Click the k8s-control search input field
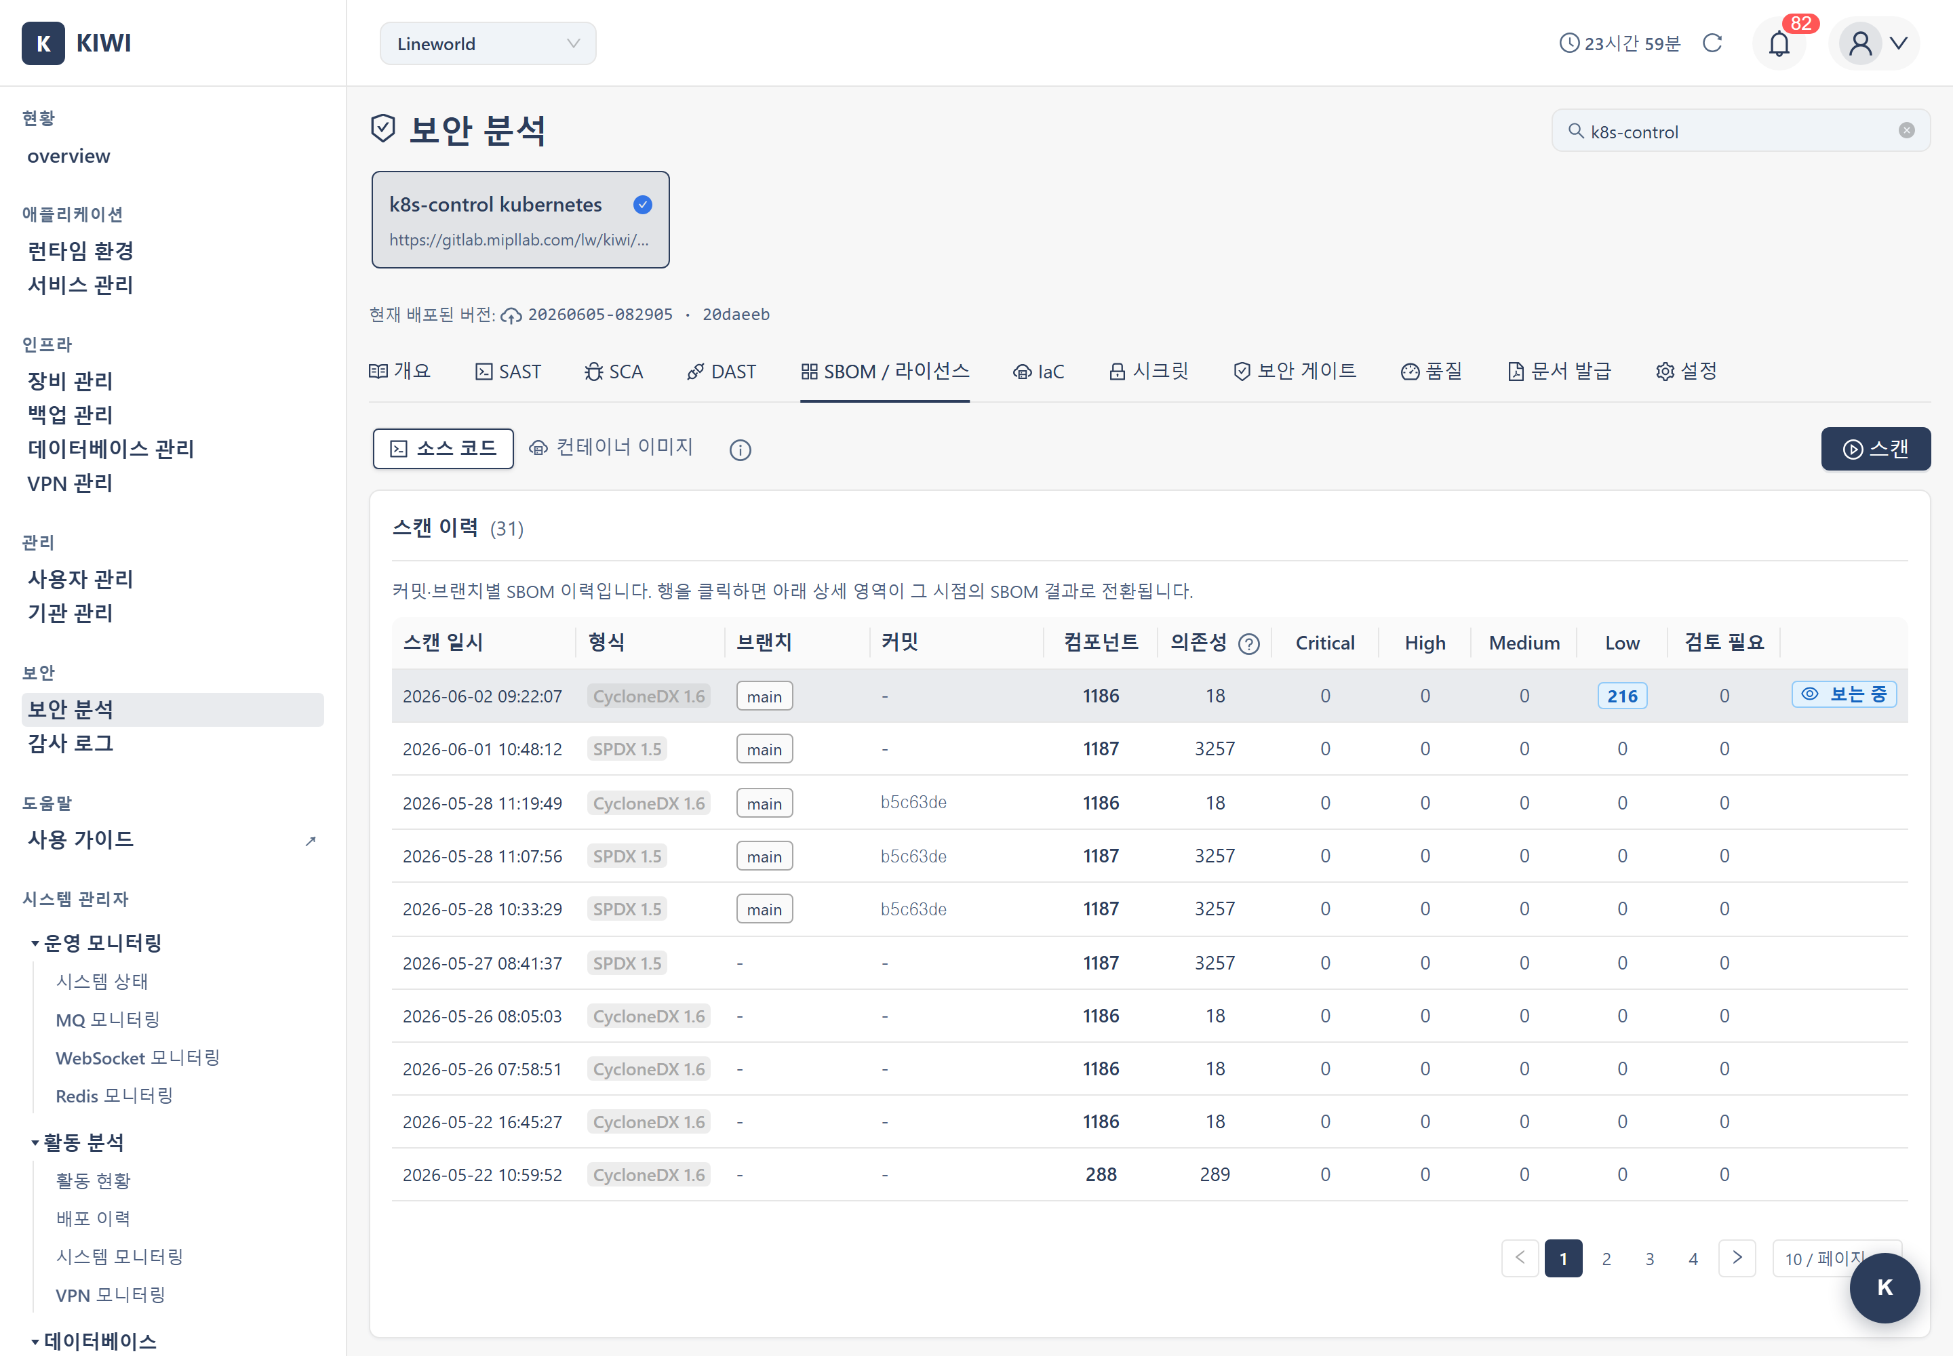 [1741, 131]
